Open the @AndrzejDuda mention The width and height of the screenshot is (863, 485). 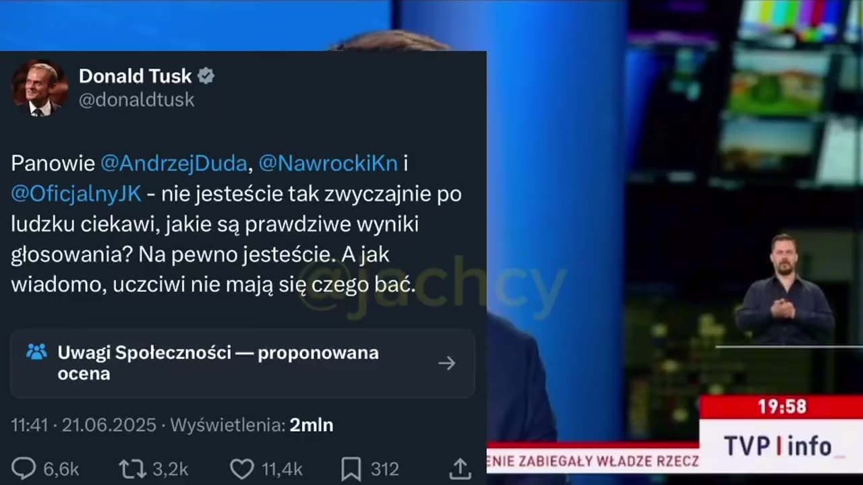[173, 164]
